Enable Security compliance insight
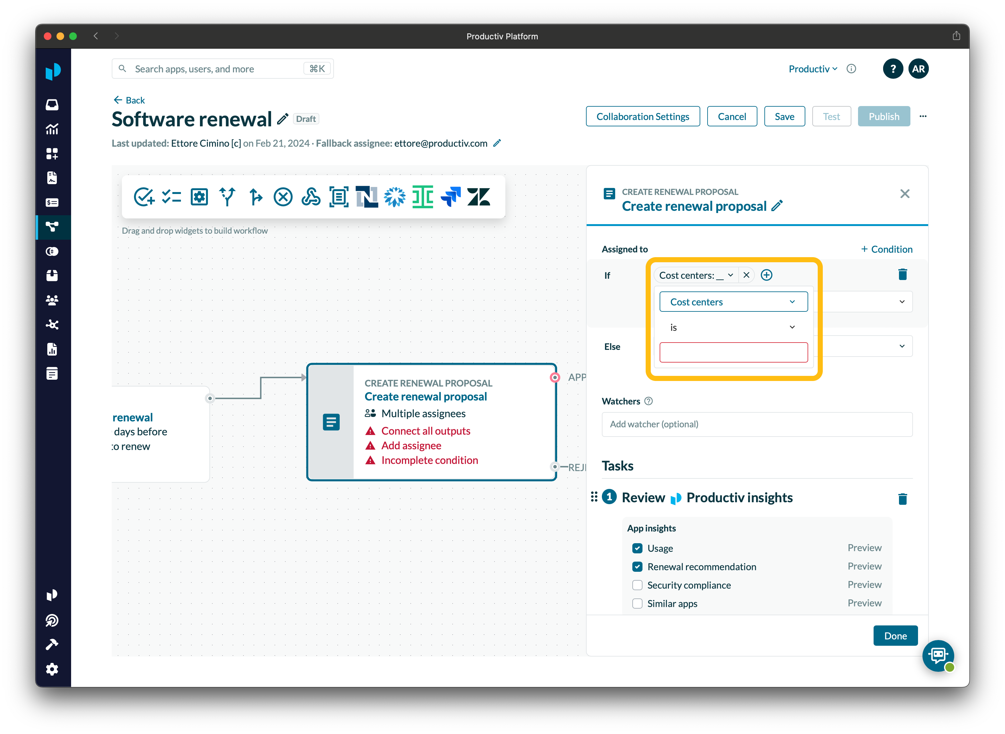This screenshot has height=734, width=1005. point(637,585)
